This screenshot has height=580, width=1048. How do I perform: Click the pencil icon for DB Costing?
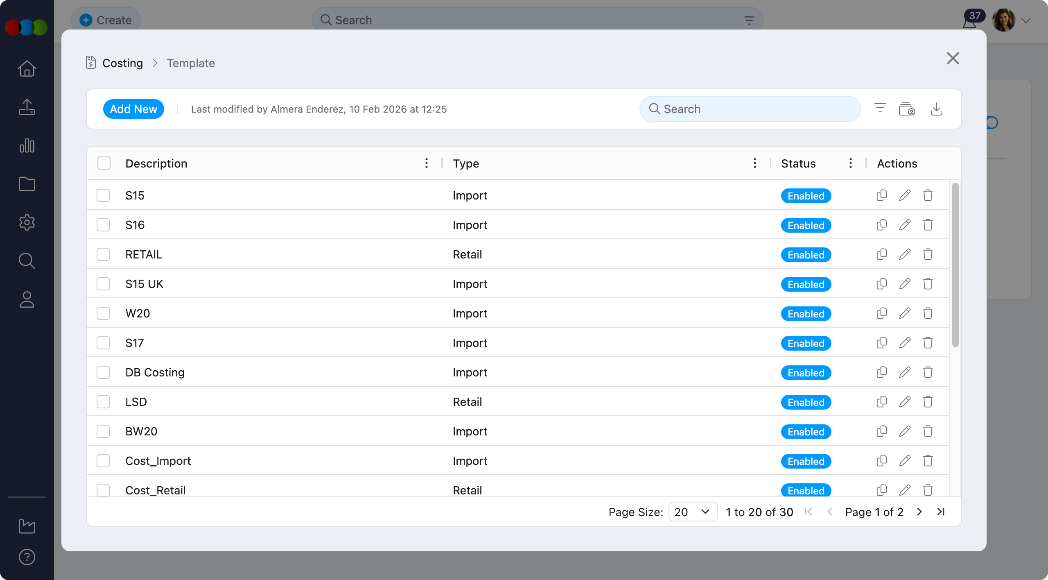click(x=905, y=372)
